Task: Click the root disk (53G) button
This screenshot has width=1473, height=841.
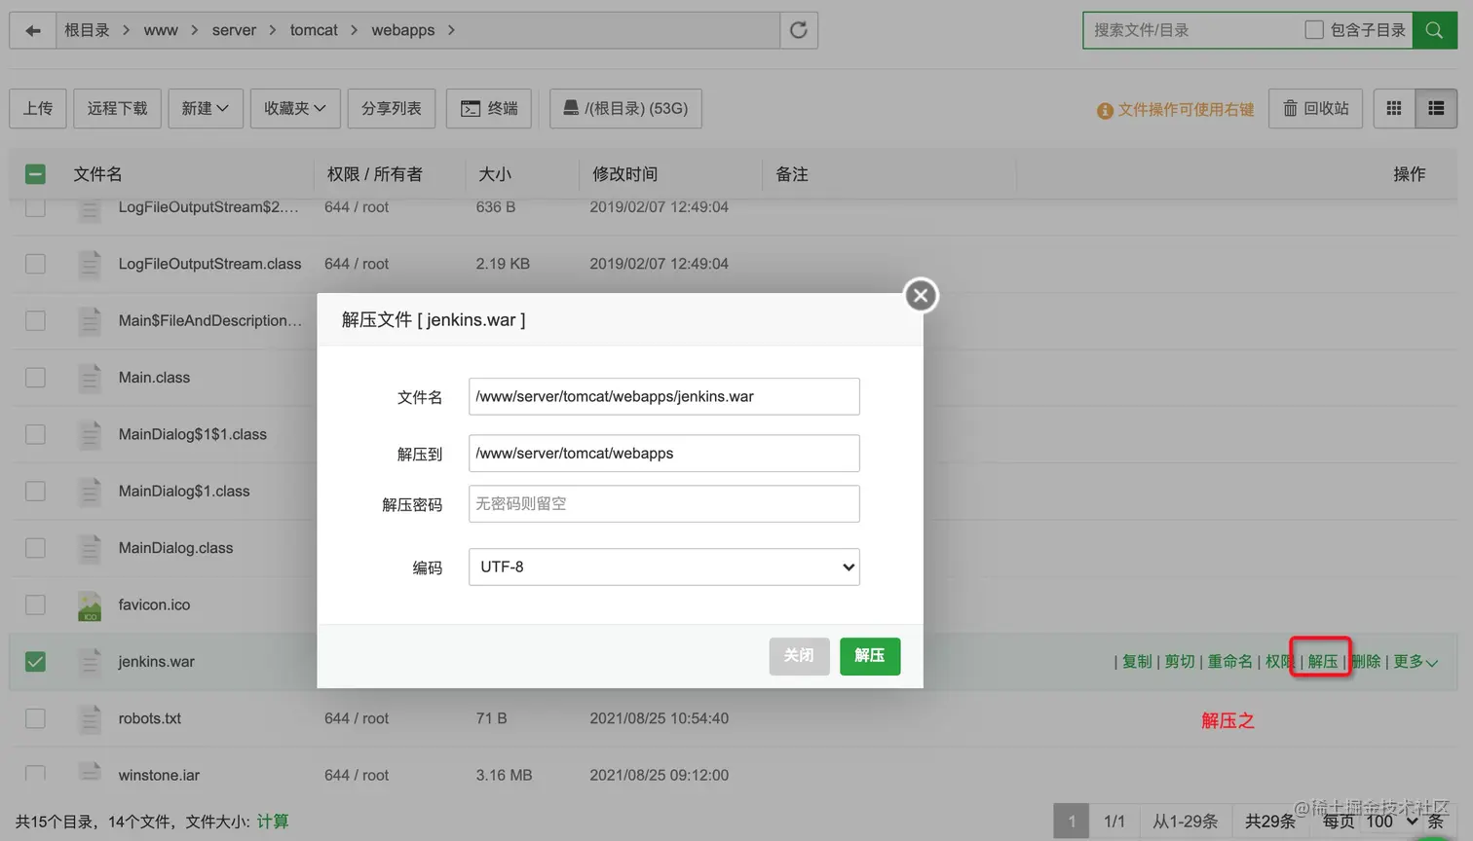Action: point(625,108)
